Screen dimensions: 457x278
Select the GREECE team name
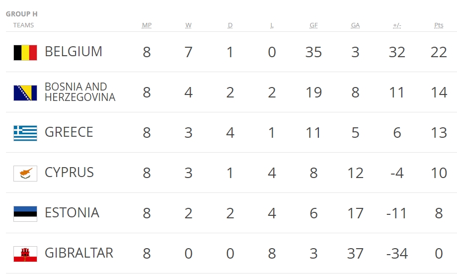pos(69,132)
